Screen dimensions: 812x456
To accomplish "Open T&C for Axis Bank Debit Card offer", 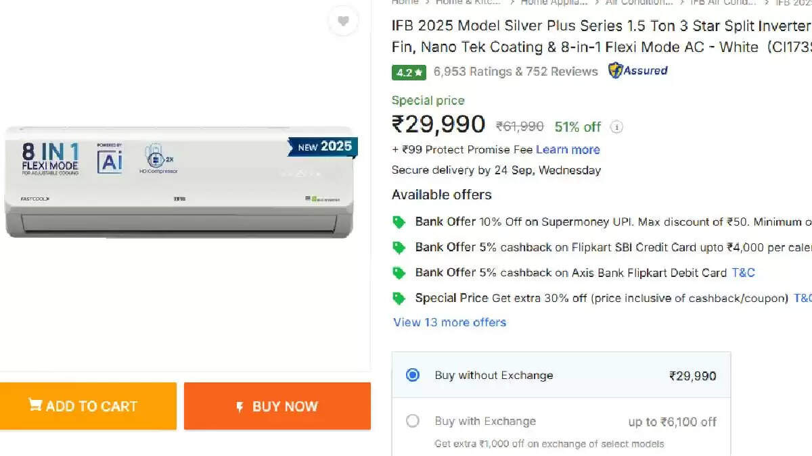I will (x=742, y=272).
